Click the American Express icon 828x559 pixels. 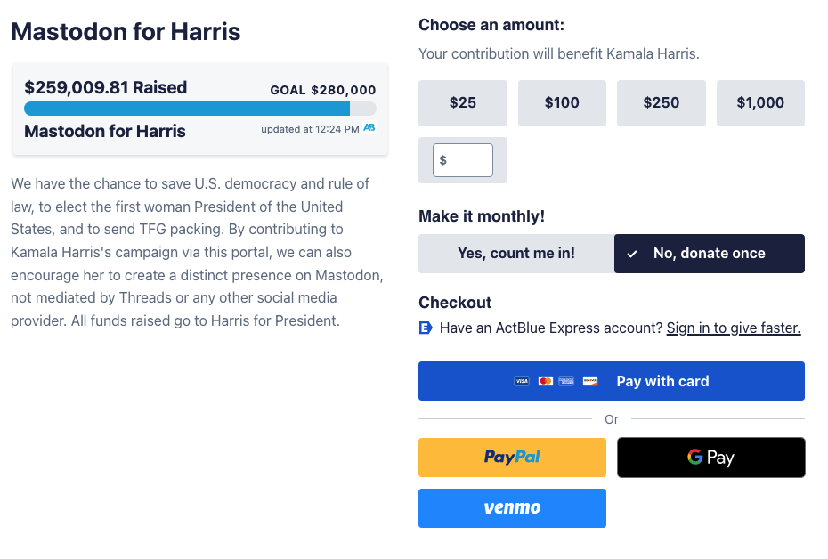(566, 381)
